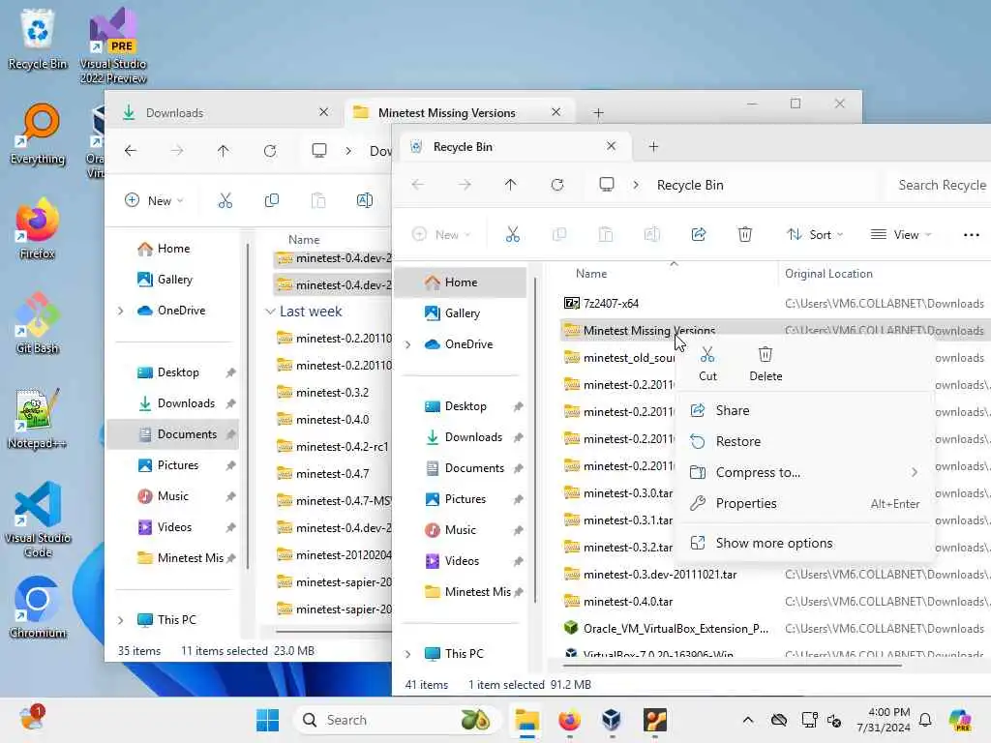
Task: Open Videos in Recycle Bin sidebar
Action: click(x=462, y=561)
